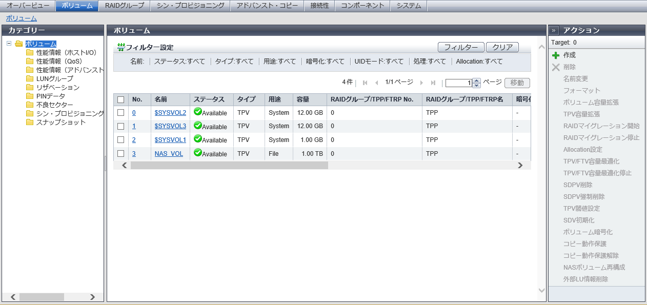Screen dimensions: 647x305
Task: Go to the next page arrow icon
Action: [421, 83]
